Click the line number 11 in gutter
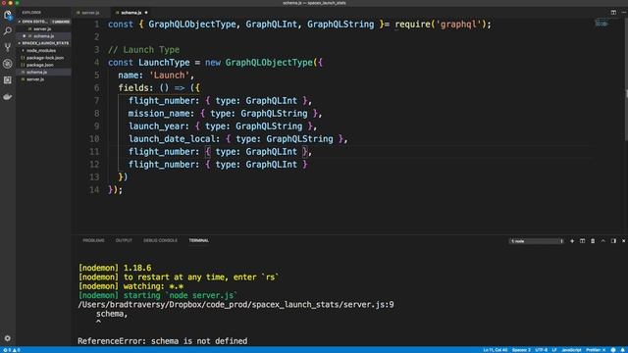628x353 pixels. pos(94,152)
